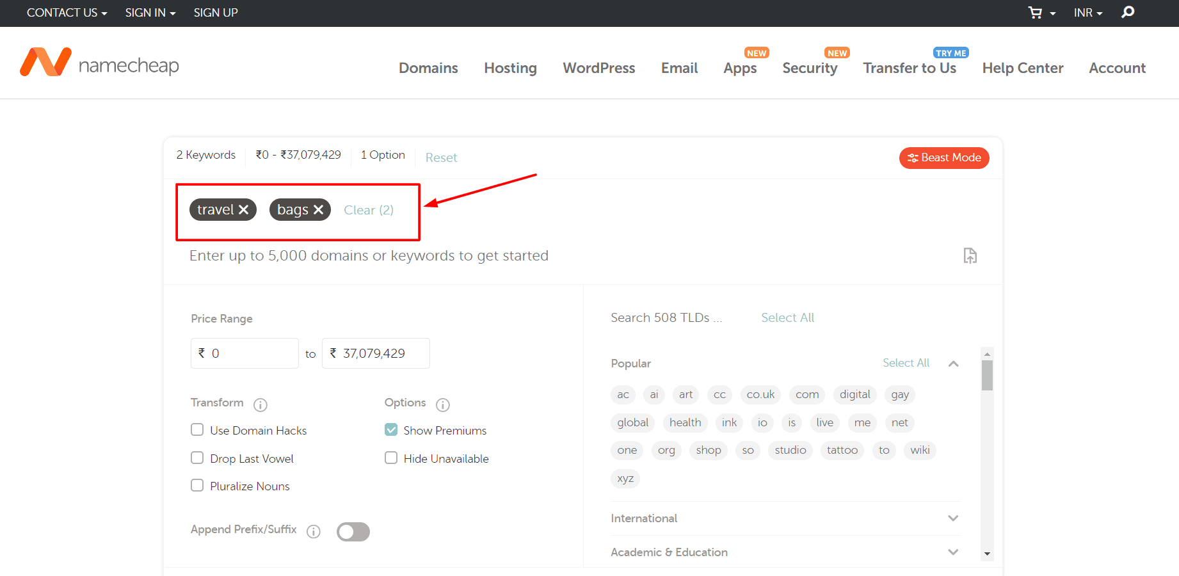Click the search magnifier icon
1179x576 pixels.
pyautogui.click(x=1128, y=12)
